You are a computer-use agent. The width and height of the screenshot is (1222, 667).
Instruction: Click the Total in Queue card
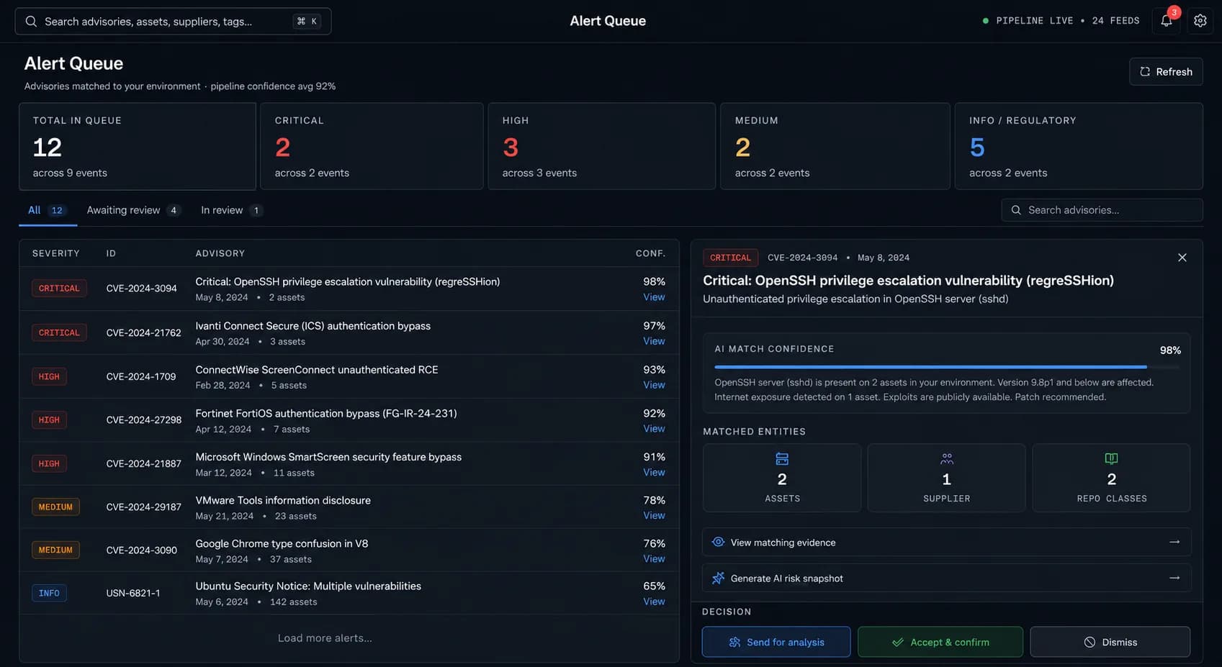coord(138,146)
